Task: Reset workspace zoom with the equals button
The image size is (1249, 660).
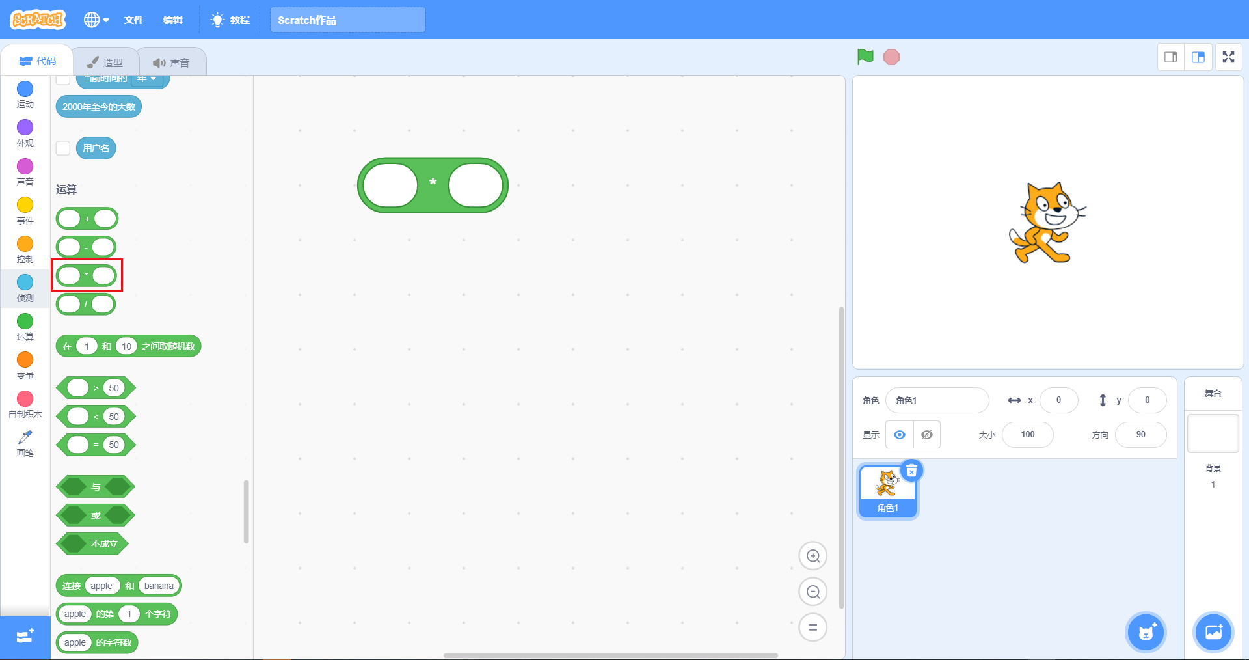Action: tap(813, 628)
